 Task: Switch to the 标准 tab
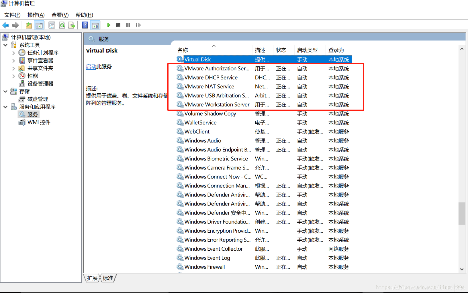pyautogui.click(x=108, y=278)
